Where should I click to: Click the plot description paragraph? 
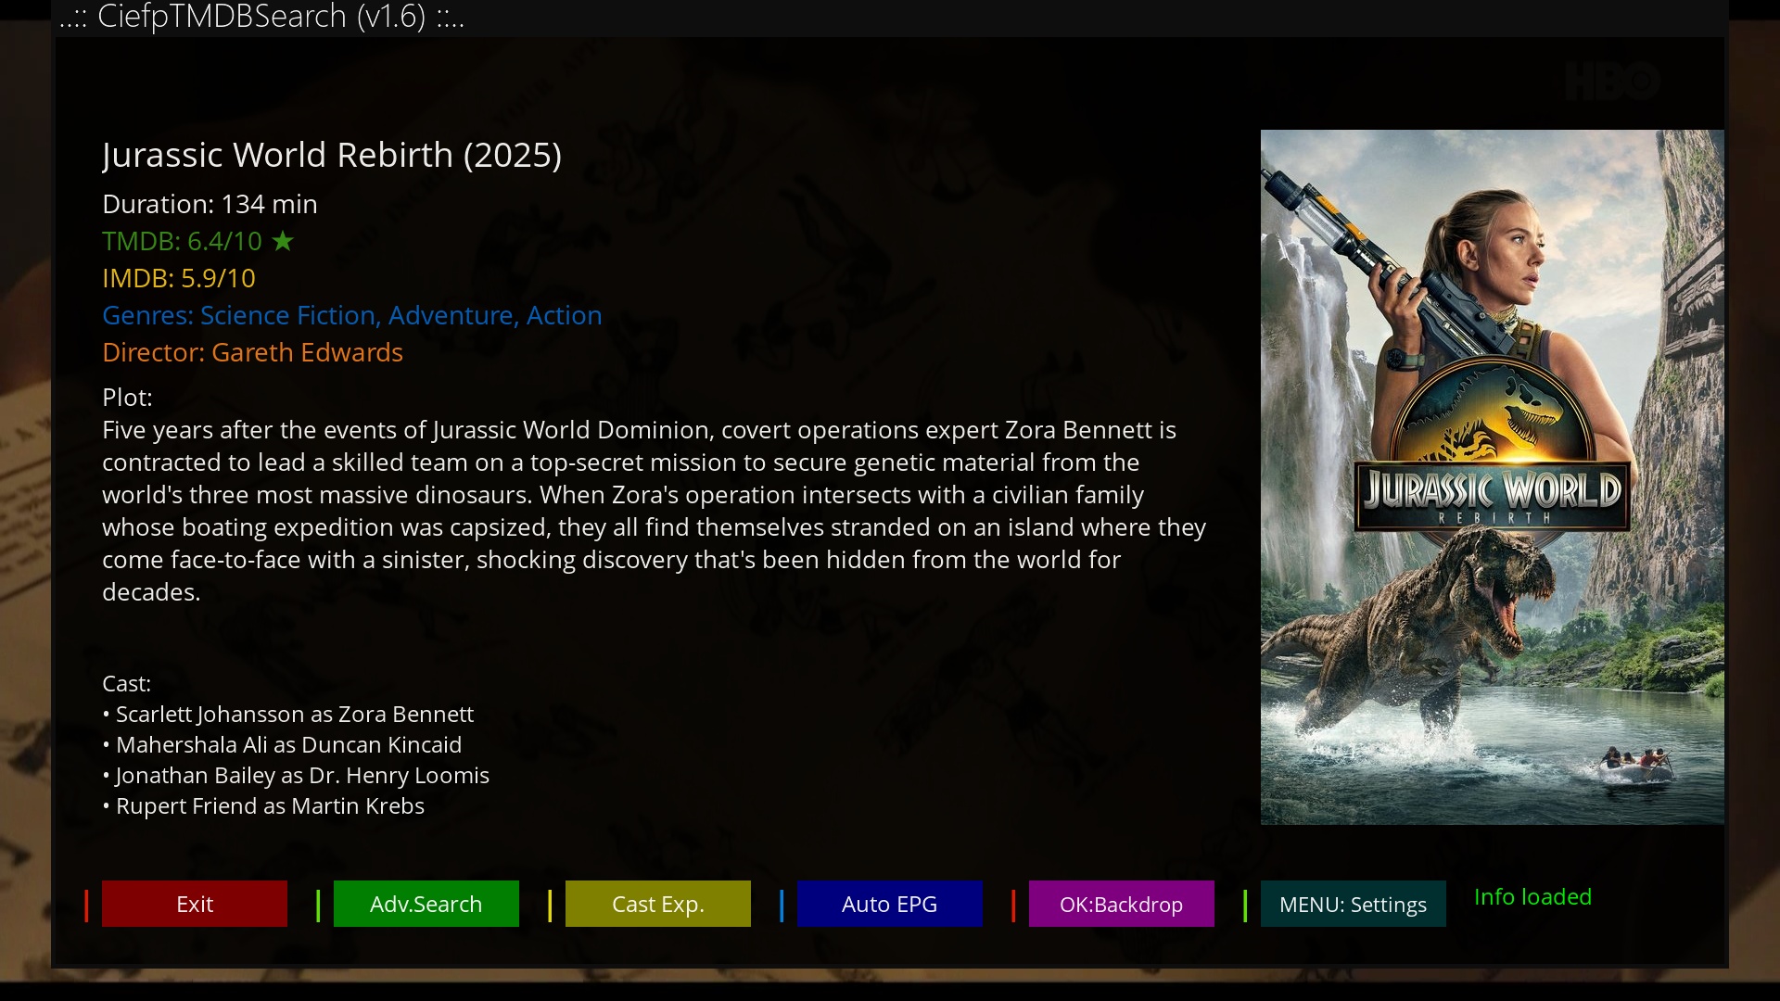(x=655, y=511)
